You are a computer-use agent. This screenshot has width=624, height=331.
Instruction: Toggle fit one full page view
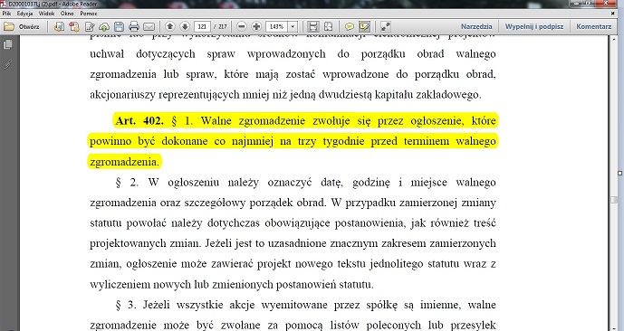(x=329, y=26)
